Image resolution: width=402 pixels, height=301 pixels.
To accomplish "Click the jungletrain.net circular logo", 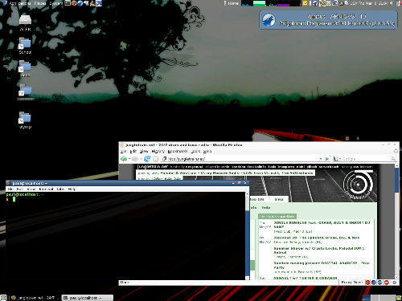I will (358, 185).
